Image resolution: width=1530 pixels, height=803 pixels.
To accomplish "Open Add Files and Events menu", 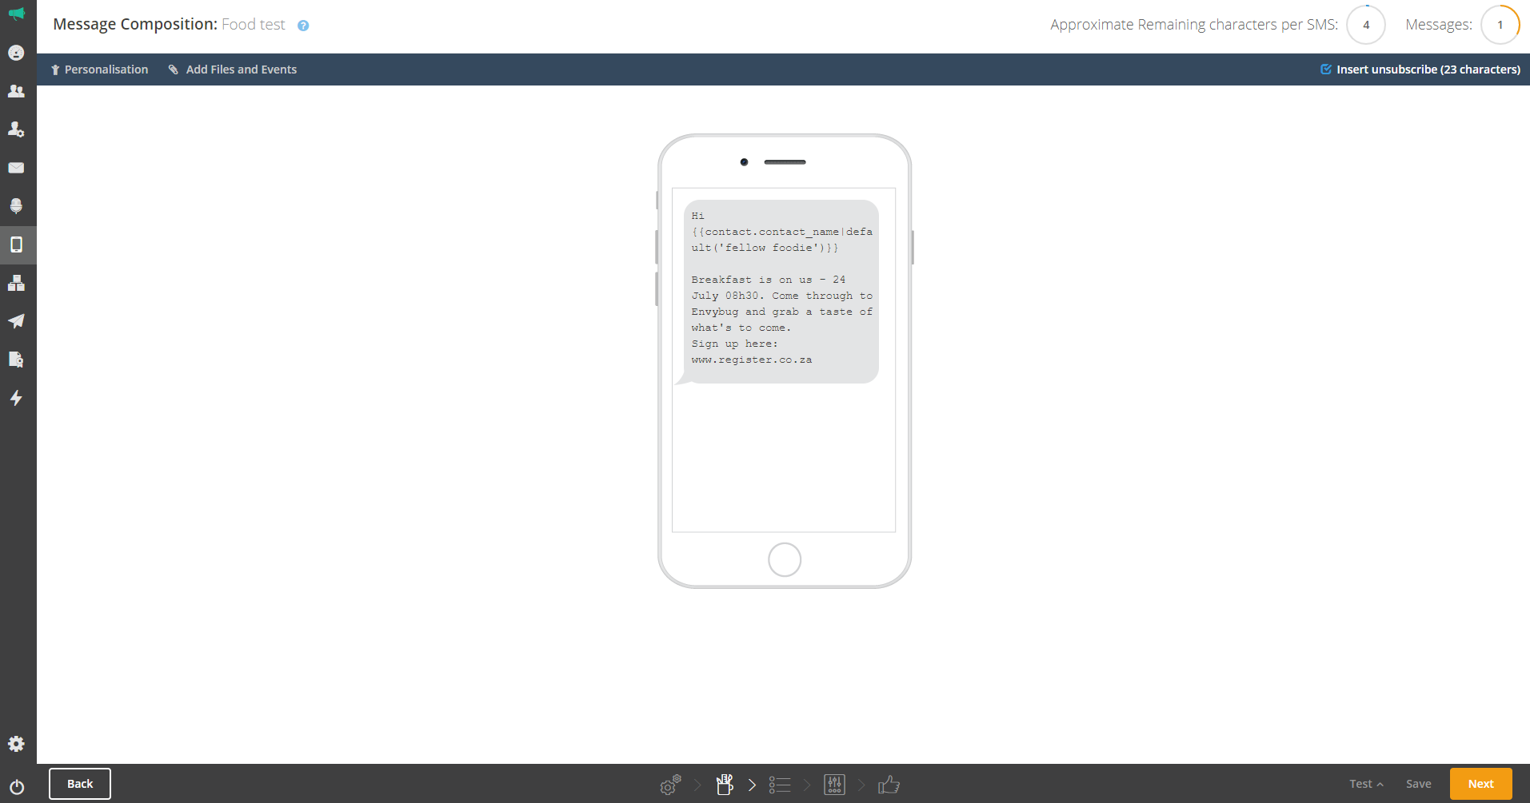I will [233, 70].
